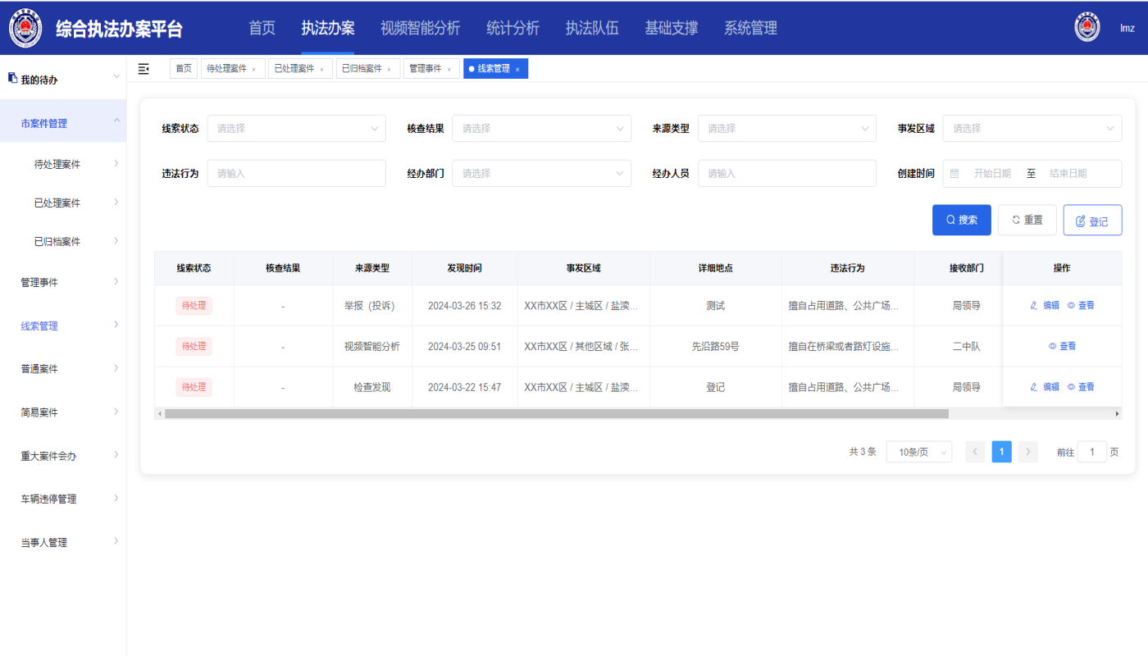Viewport: 1148px width, 656px height.
Task: Open 简易案件 in the sidebar
Action: tap(63, 412)
